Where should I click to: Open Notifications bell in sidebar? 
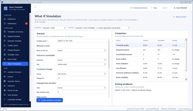(5, 24)
